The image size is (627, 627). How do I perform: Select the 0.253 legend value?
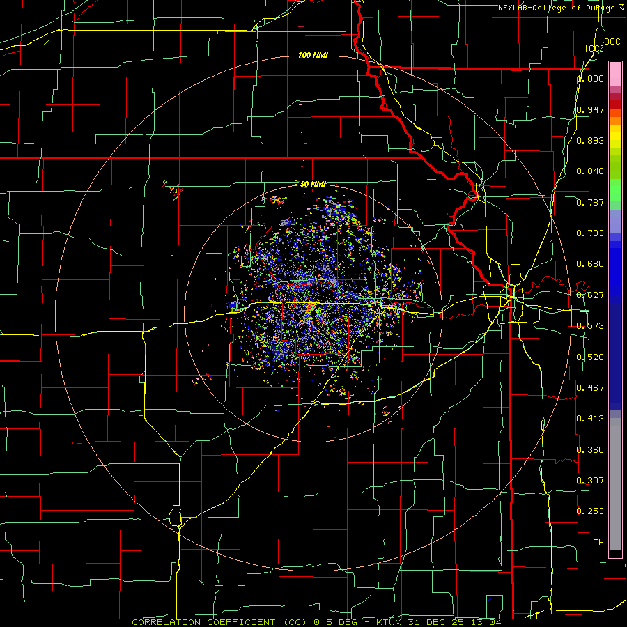pyautogui.click(x=590, y=511)
